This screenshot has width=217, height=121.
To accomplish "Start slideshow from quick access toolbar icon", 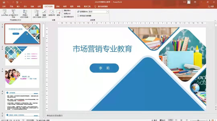I will [17, 2].
